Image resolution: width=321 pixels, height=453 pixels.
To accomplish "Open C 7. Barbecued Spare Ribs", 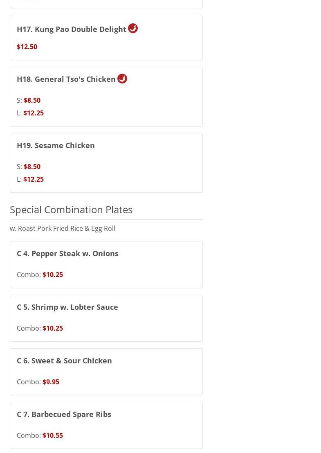I will coord(64,414).
